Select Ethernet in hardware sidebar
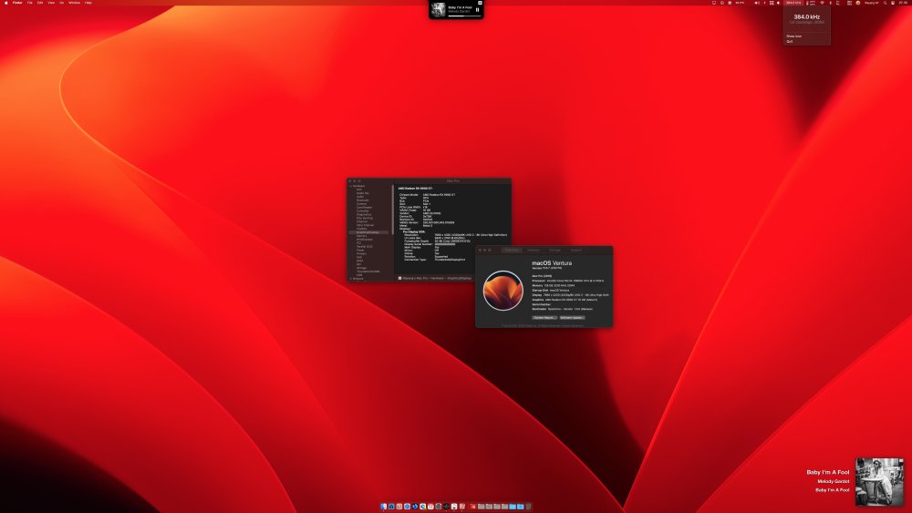 tap(362, 221)
